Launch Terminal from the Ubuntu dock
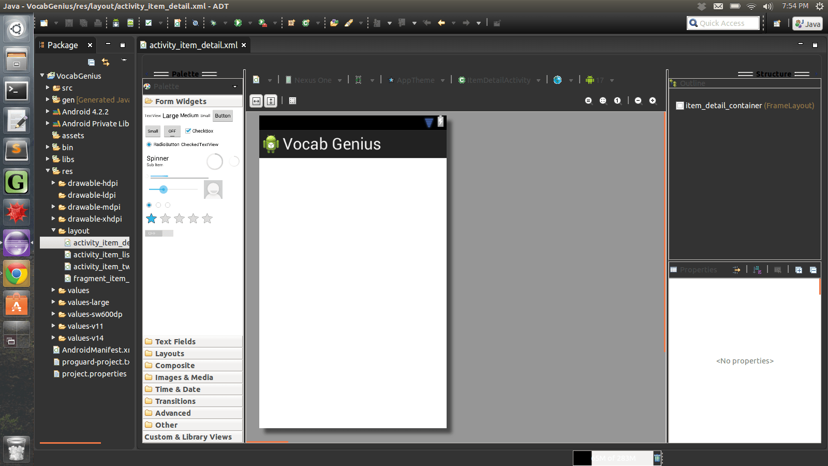828x466 pixels. pyautogui.click(x=17, y=91)
